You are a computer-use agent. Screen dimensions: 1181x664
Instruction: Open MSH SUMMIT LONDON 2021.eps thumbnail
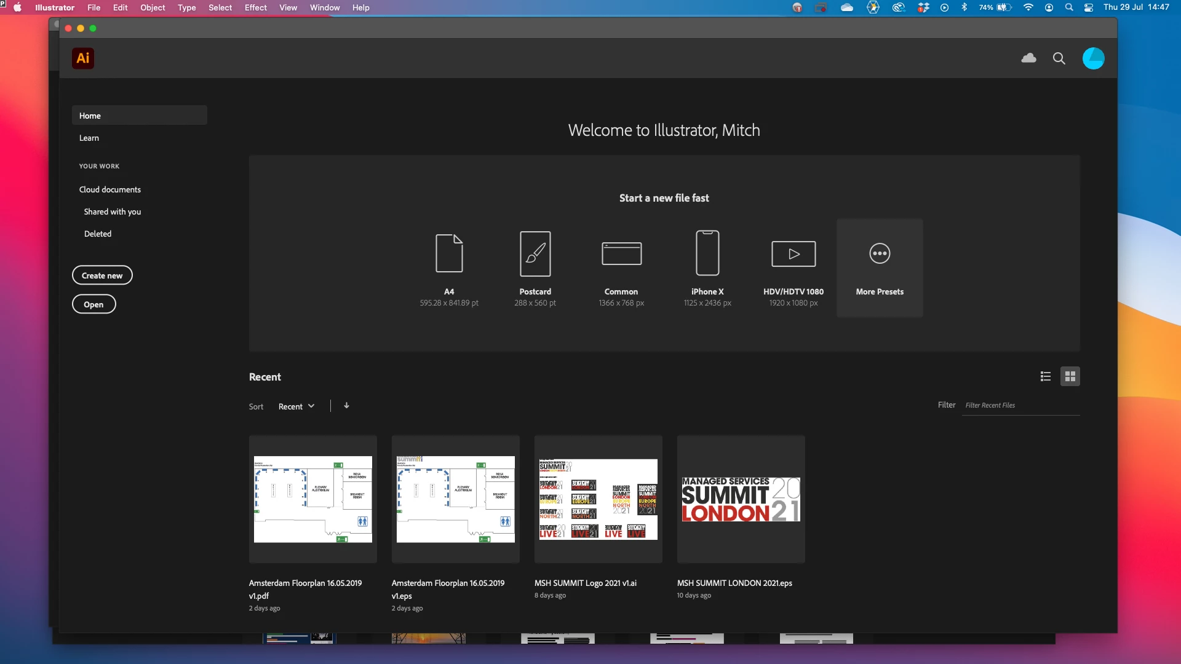click(741, 499)
